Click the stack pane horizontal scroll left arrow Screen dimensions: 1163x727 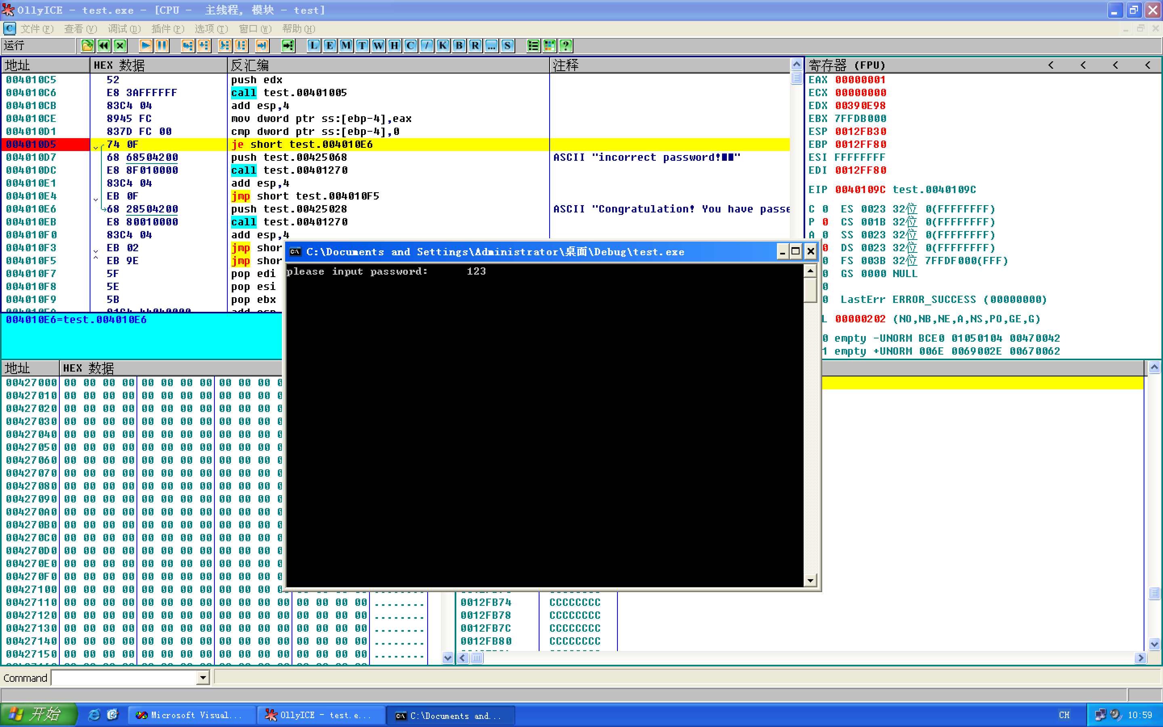[x=463, y=658]
